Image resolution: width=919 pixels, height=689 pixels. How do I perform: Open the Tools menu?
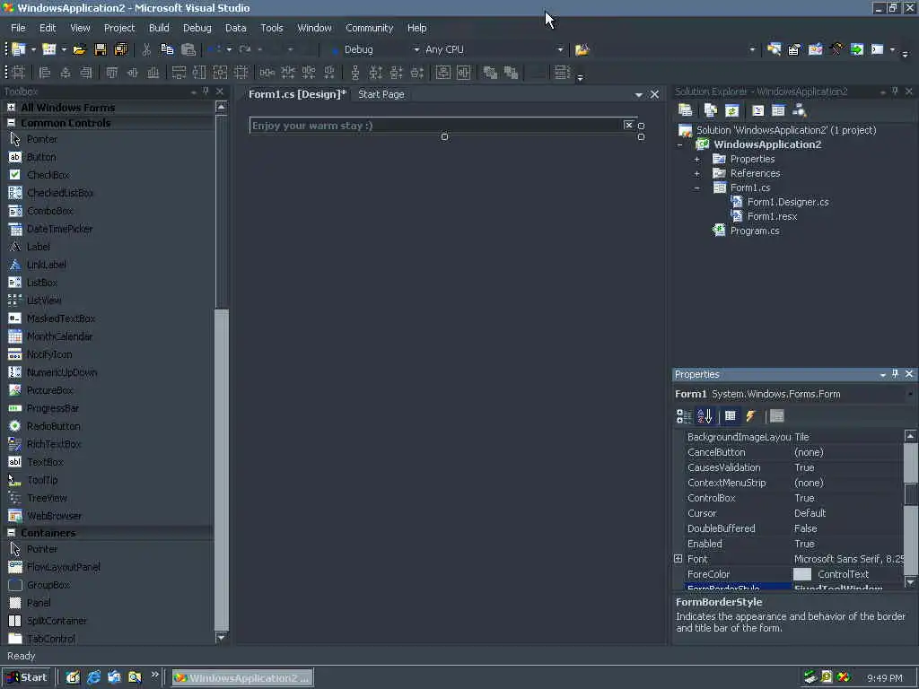(x=271, y=28)
